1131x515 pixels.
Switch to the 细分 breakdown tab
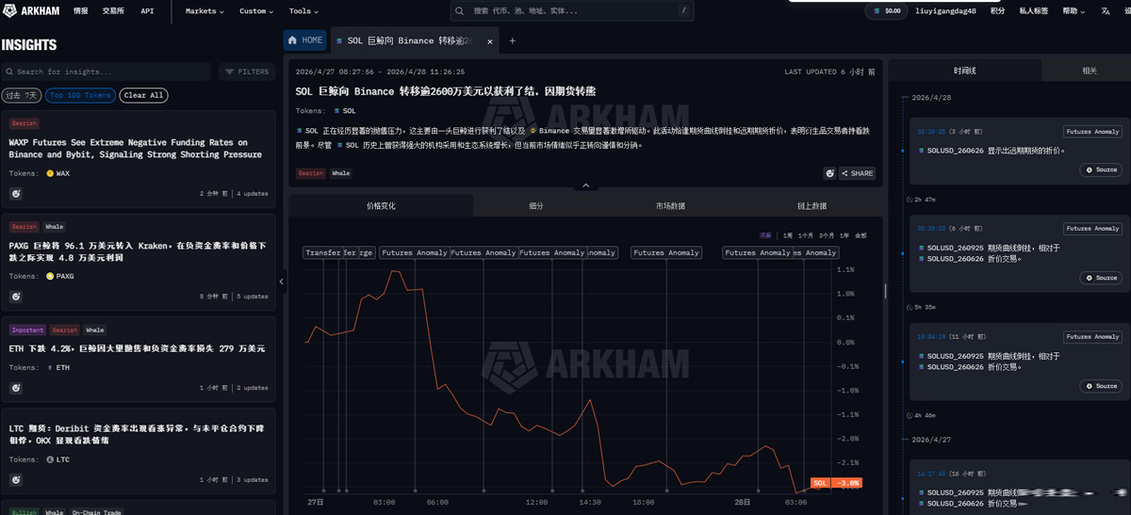coord(534,205)
